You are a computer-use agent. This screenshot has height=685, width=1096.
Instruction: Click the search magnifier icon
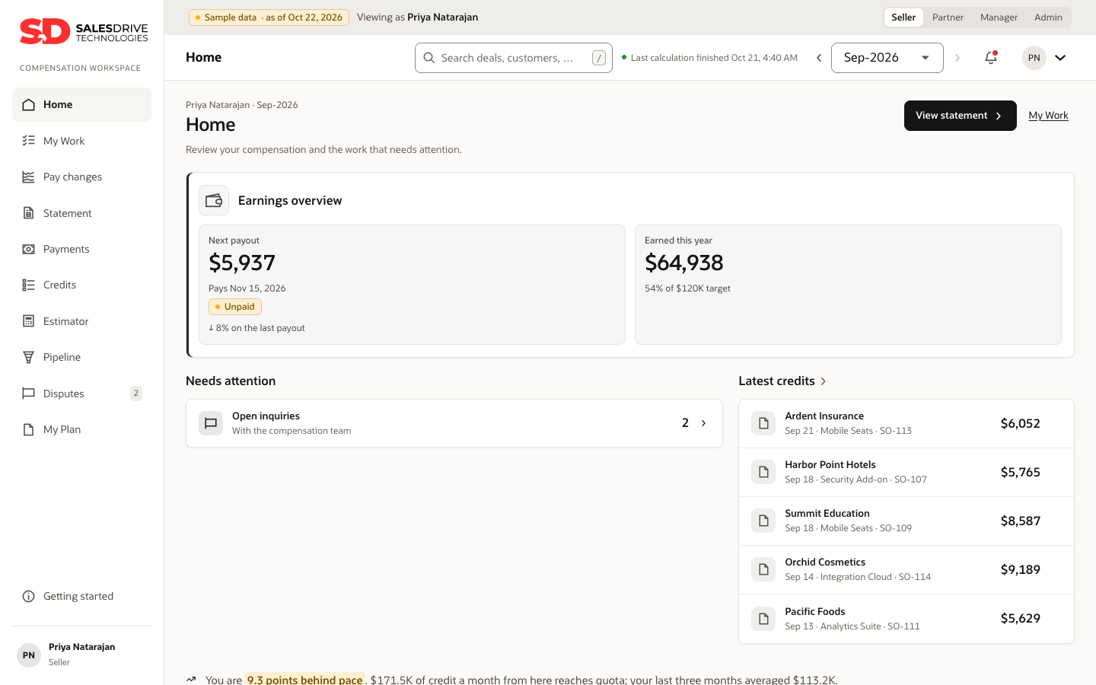[x=429, y=58]
